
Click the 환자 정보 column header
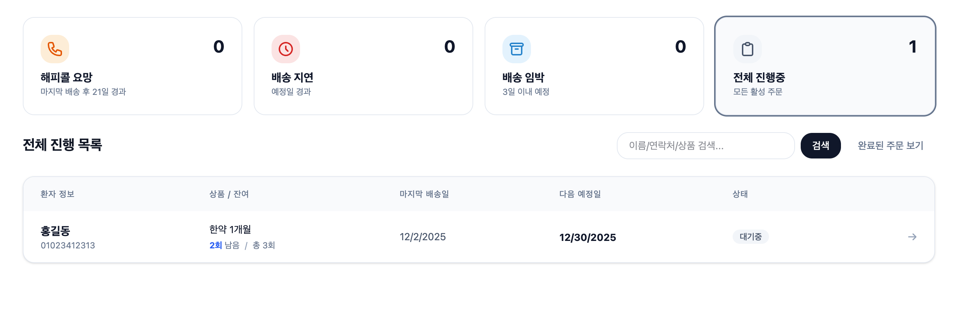tap(57, 194)
